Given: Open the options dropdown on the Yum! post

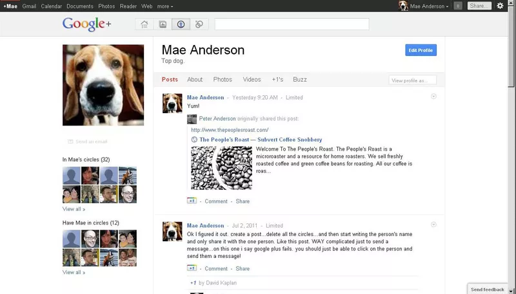Looking at the screenshot, I should click(x=433, y=96).
